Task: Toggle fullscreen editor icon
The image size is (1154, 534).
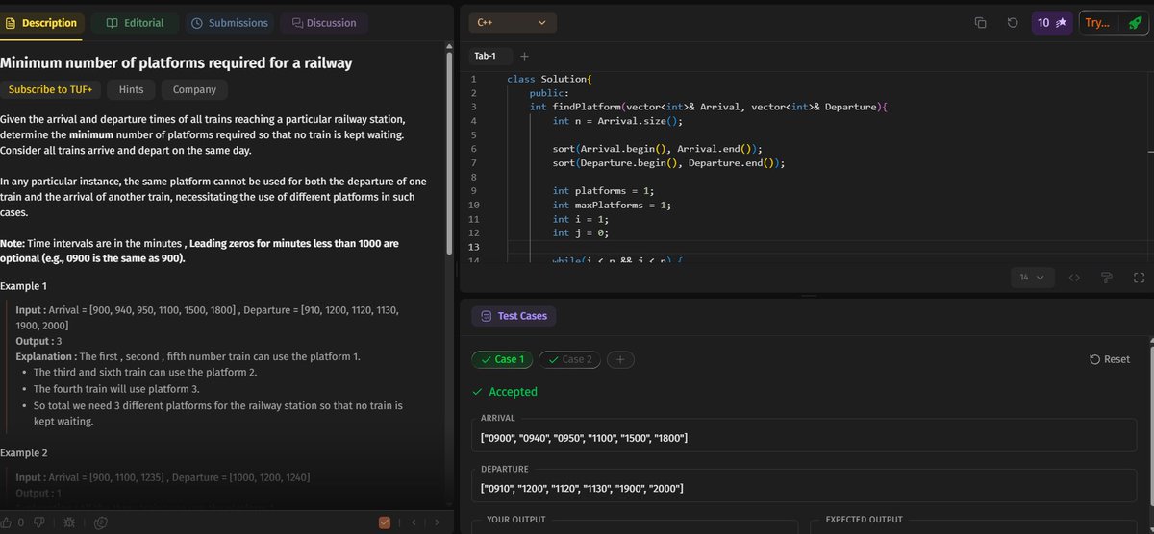Action: tap(1140, 278)
